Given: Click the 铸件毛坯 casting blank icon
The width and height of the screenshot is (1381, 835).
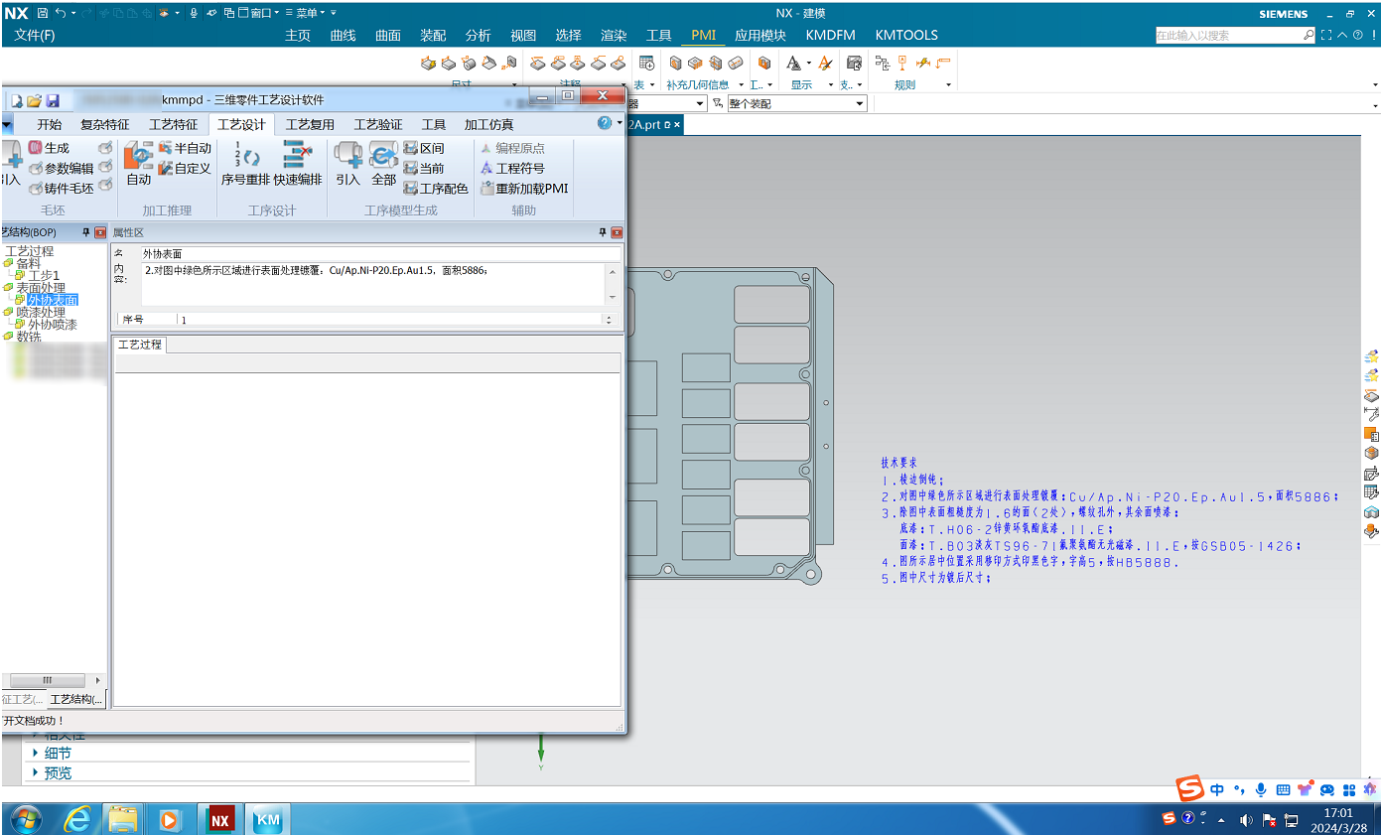Looking at the screenshot, I should 36,189.
